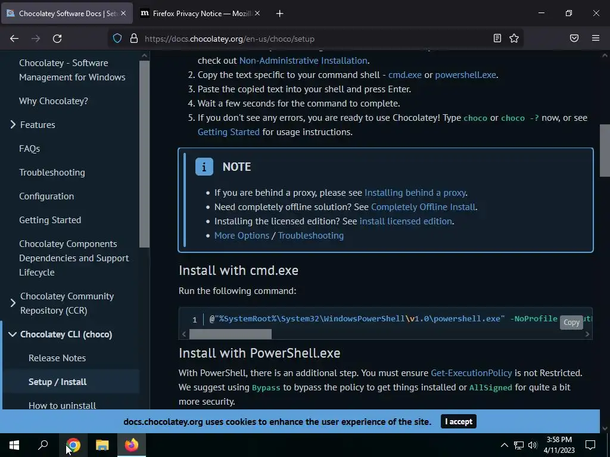Select Setup / Install sidebar item
The image size is (610, 457).
click(x=58, y=381)
